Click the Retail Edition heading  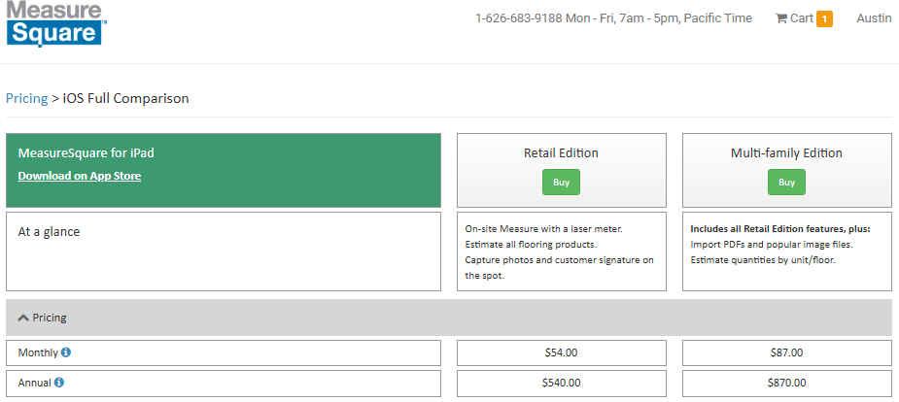click(x=561, y=152)
